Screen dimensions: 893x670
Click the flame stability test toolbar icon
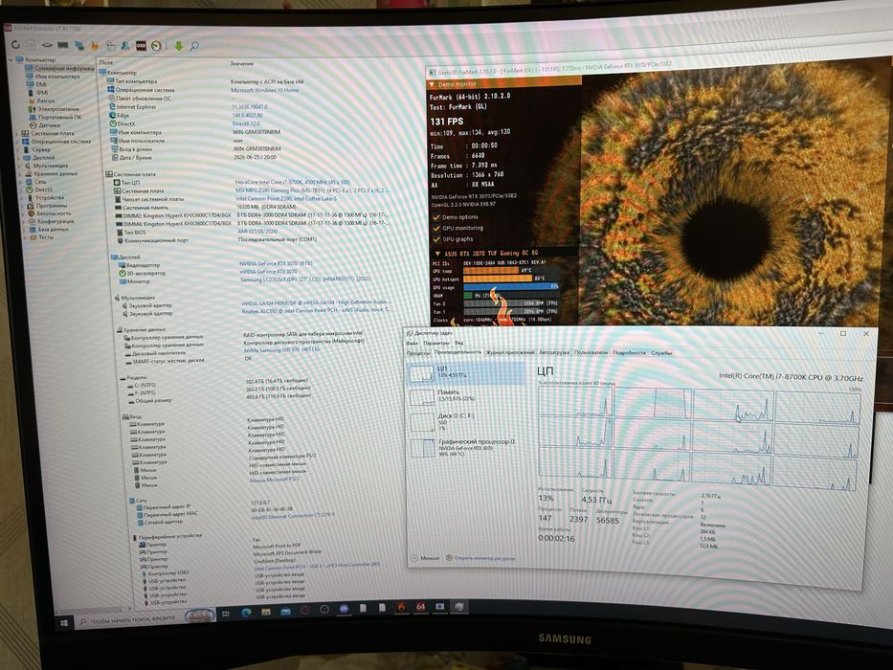pyautogui.click(x=95, y=45)
